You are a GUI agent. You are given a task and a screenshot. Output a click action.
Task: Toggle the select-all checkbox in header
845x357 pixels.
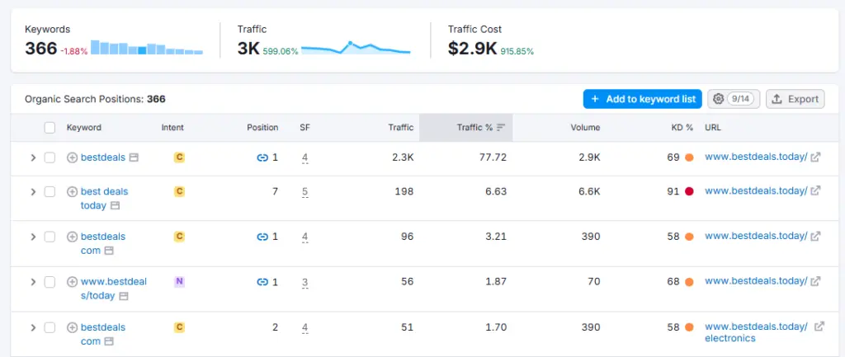tap(50, 128)
